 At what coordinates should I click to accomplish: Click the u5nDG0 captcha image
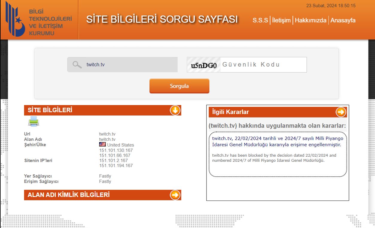coord(204,65)
